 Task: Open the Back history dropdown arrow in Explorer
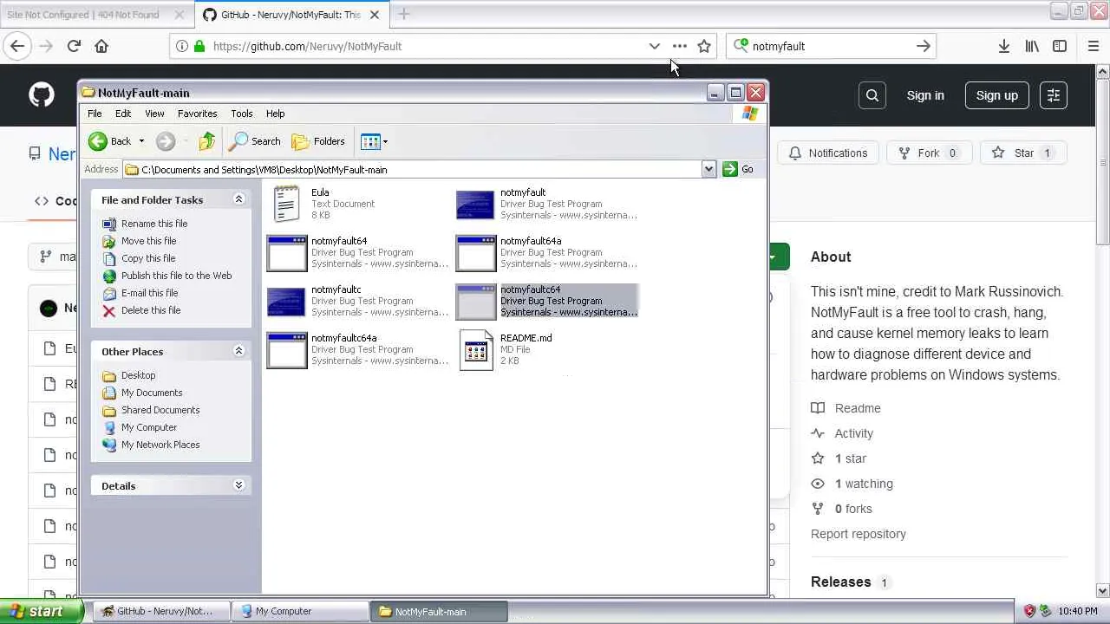141,141
